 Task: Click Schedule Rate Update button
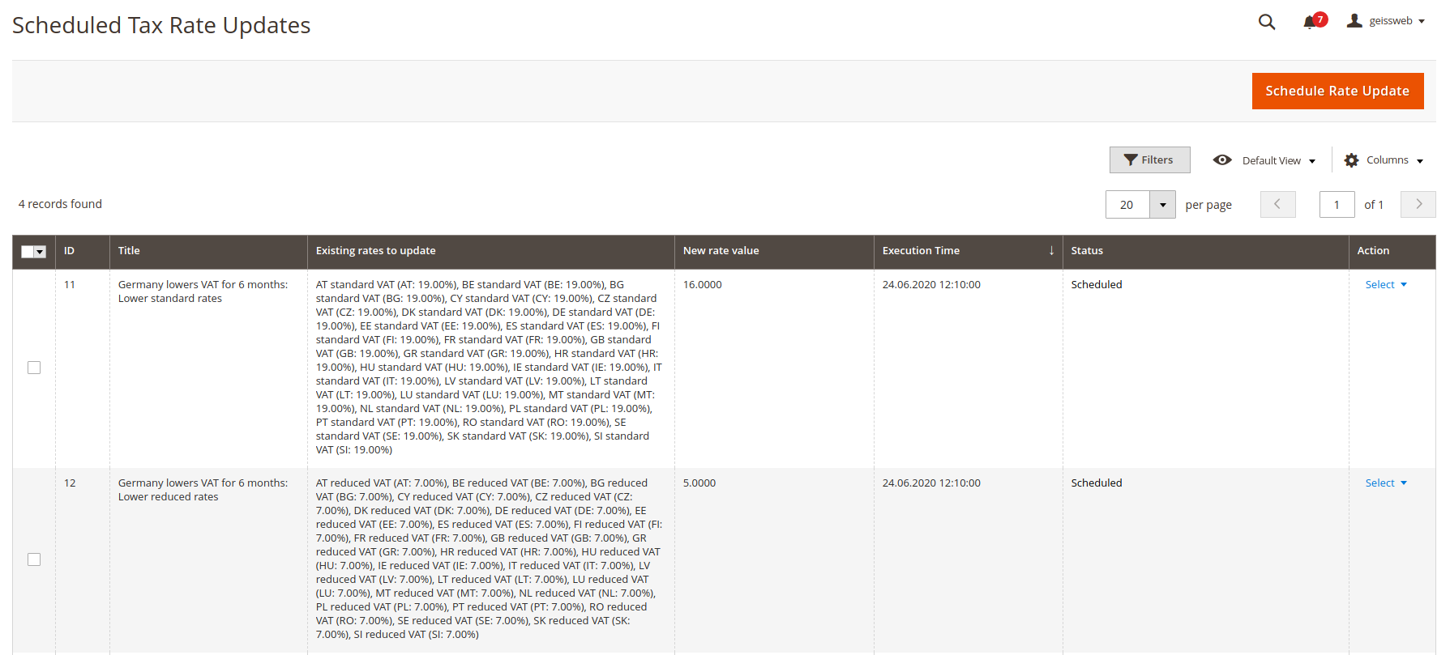pos(1337,91)
